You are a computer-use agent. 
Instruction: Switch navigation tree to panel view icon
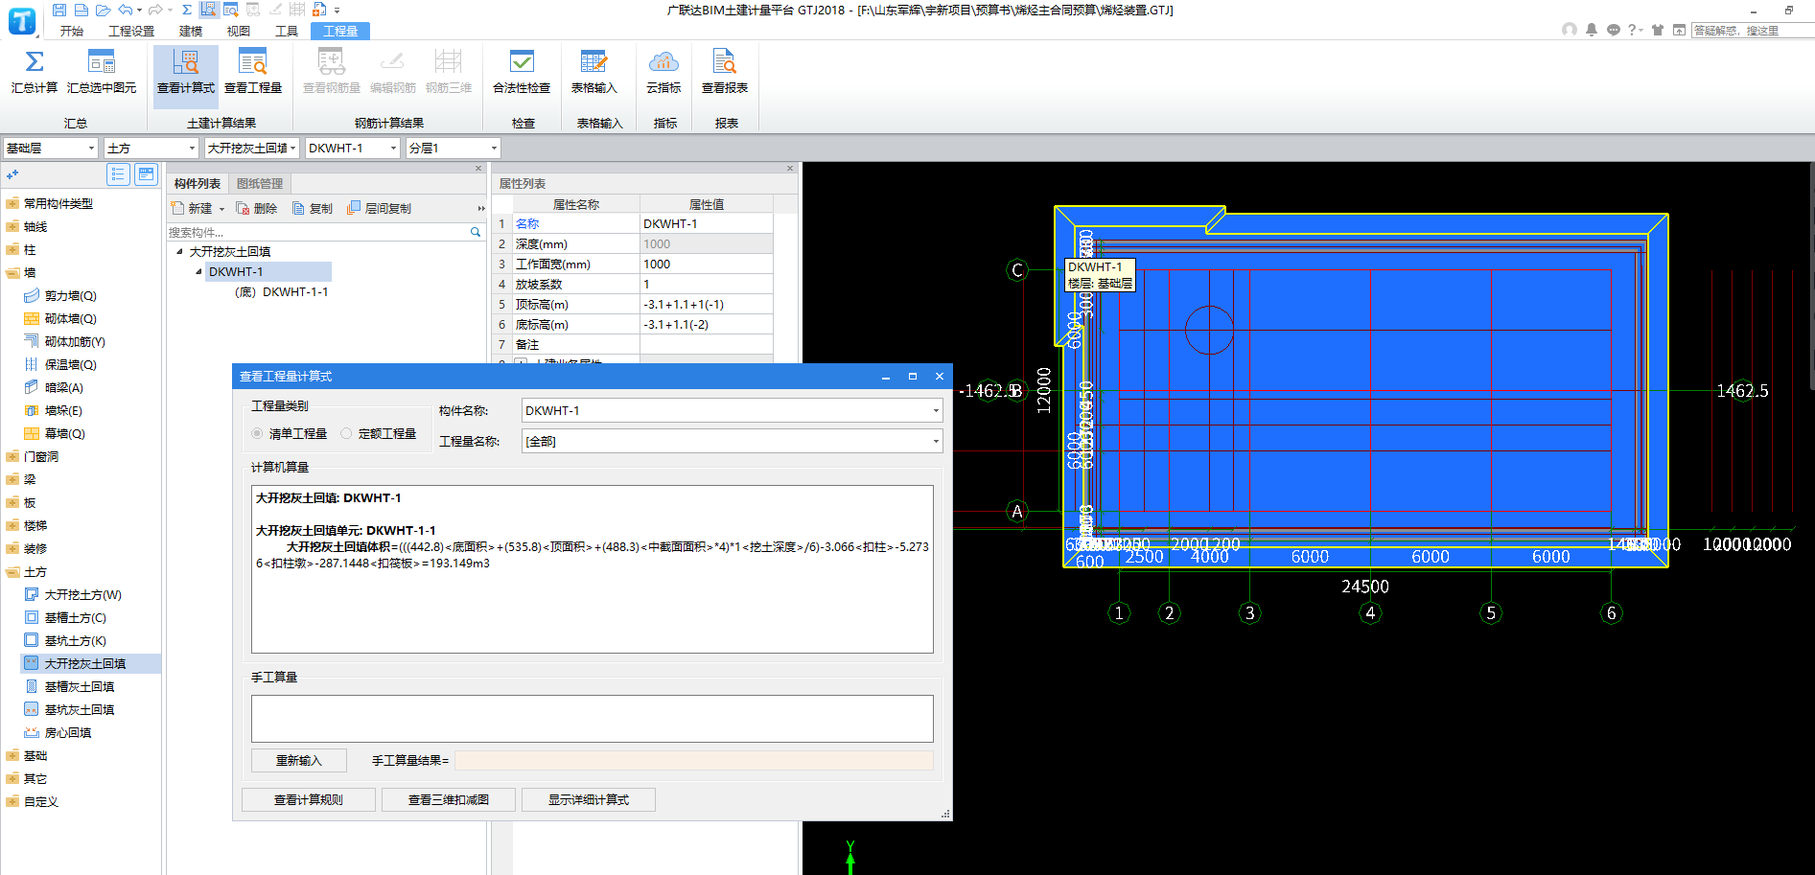pos(147,173)
